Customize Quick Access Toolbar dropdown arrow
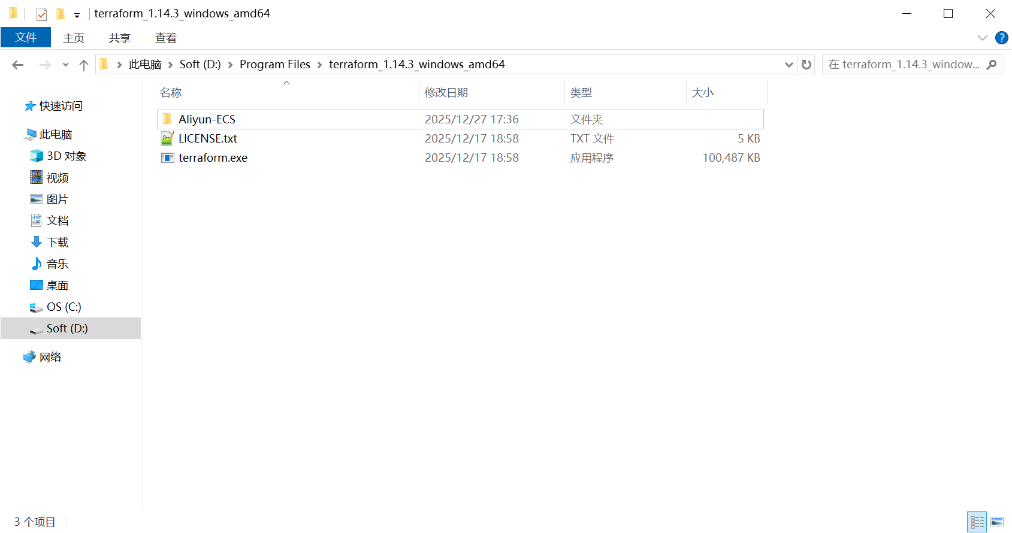The height and width of the screenshot is (533, 1012). [77, 15]
